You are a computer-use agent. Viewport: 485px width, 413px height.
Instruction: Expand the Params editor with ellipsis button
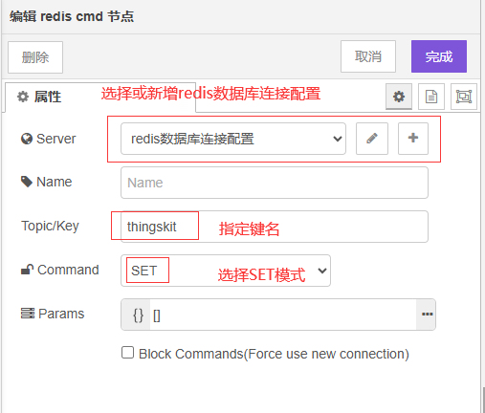click(427, 315)
